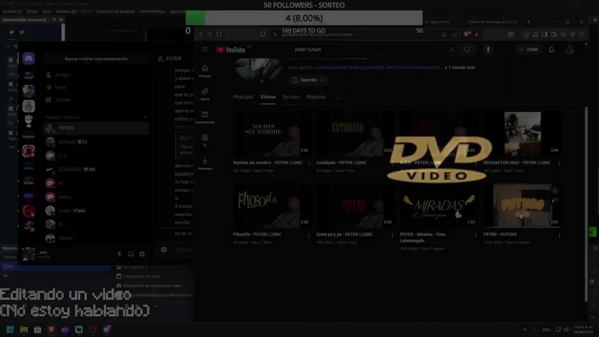Click Buscar o iniciar una conversación field
This screenshot has width=599, height=337.
tap(96, 59)
